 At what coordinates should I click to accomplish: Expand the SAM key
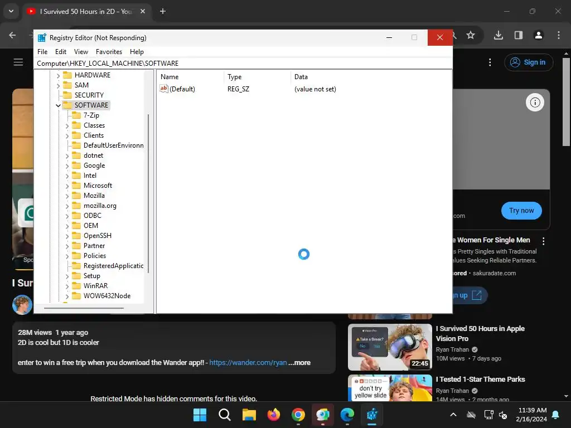coord(58,85)
